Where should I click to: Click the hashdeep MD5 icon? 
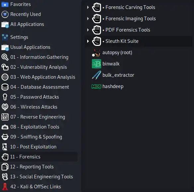97,86
